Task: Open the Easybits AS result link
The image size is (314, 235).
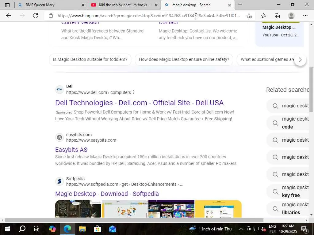Action: tap(71, 149)
